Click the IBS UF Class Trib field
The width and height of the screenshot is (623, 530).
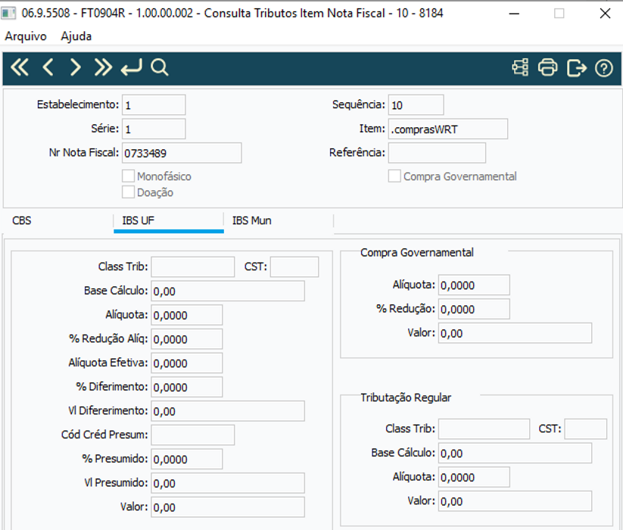tap(193, 267)
